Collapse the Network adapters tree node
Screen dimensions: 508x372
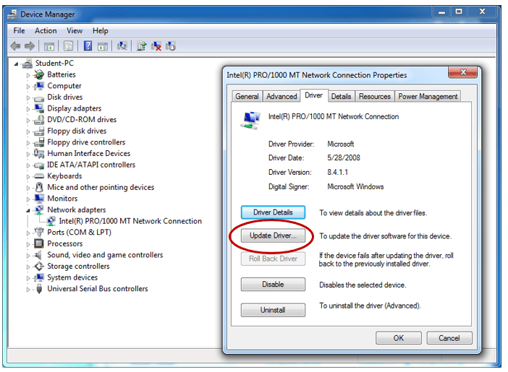click(x=28, y=211)
